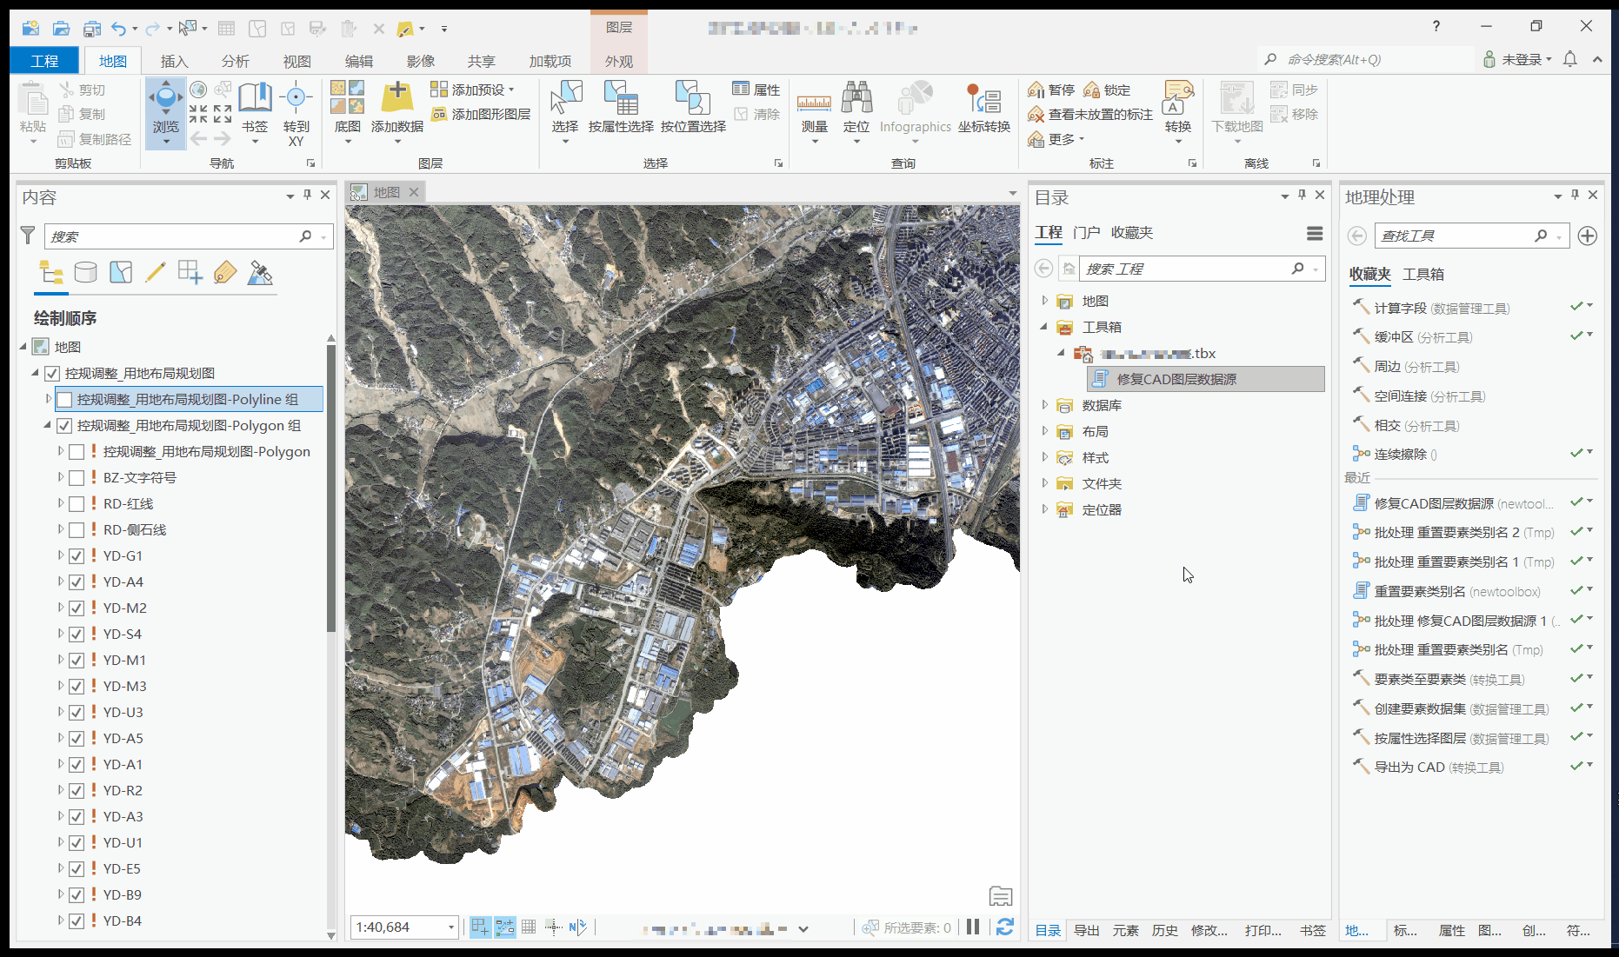List layers by drawing order icon

coord(51,273)
